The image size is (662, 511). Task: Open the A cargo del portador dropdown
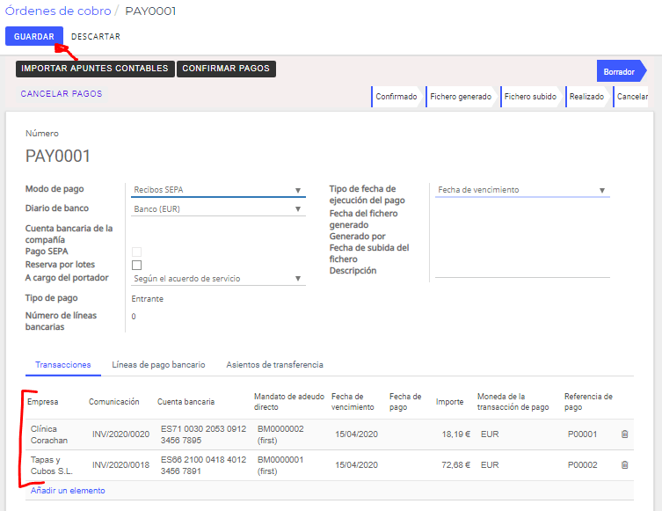(218, 279)
